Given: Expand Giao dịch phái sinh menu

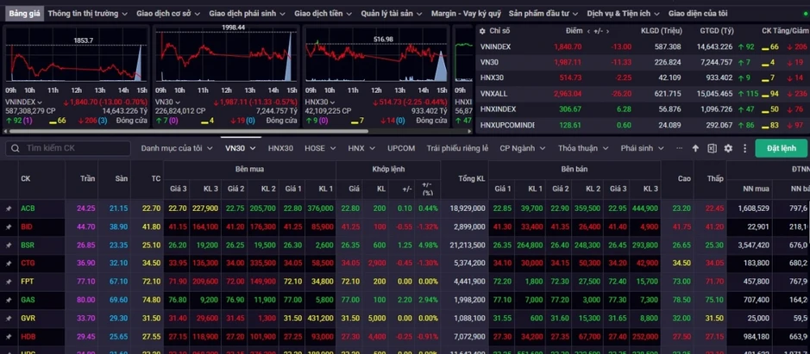Looking at the screenshot, I should pos(248,14).
